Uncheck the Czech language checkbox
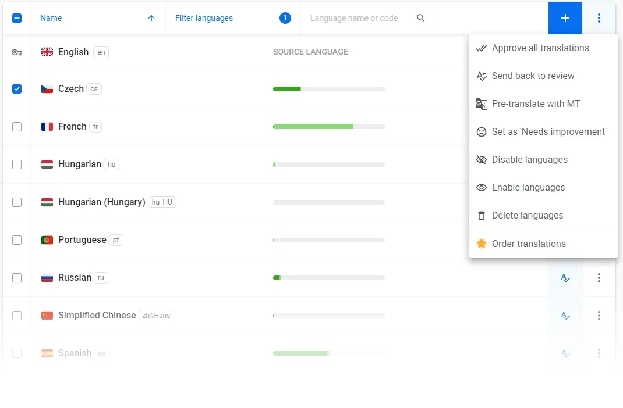Screen dimensions: 623x408 [17, 89]
